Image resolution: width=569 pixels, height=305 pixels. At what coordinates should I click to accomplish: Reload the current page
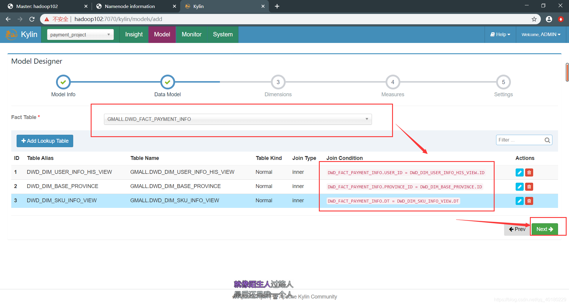pyautogui.click(x=32, y=19)
